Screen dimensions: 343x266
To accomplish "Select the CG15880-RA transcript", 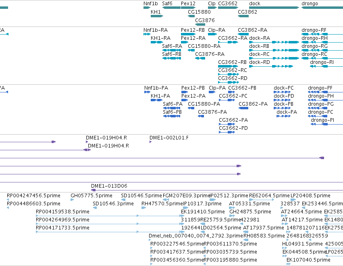I will tap(191, 50).
